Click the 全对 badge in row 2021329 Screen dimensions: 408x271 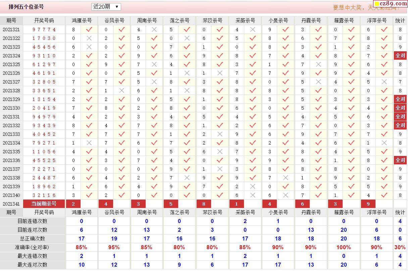(400, 99)
